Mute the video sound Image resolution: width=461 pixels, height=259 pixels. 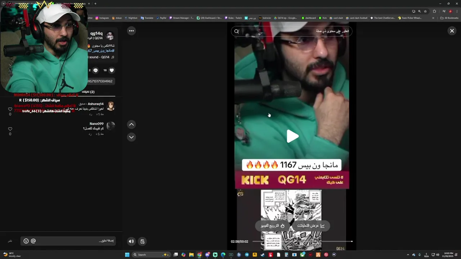[131, 241]
